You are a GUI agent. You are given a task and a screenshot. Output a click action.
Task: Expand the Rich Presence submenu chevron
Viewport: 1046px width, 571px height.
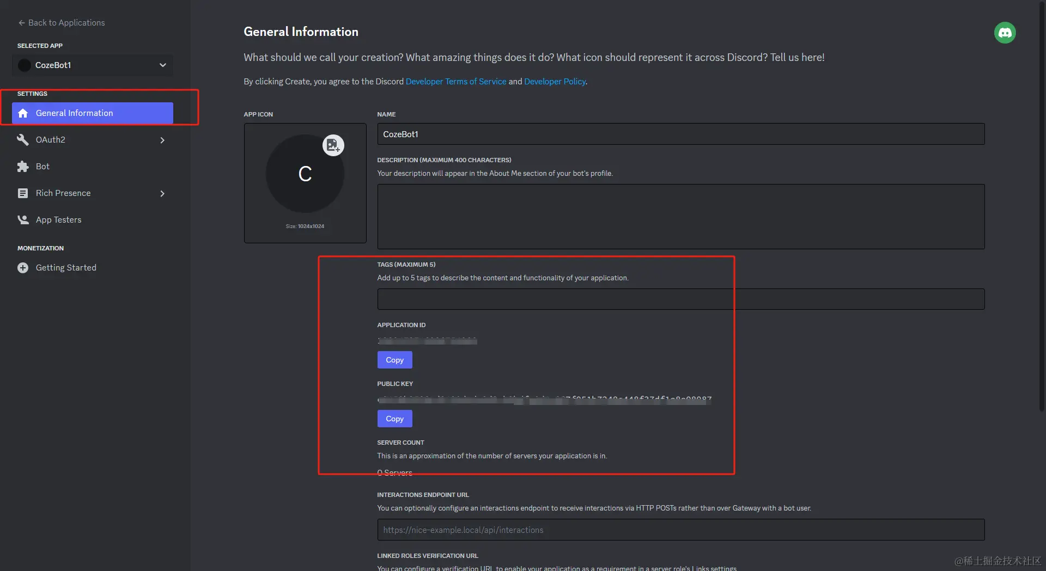point(162,193)
